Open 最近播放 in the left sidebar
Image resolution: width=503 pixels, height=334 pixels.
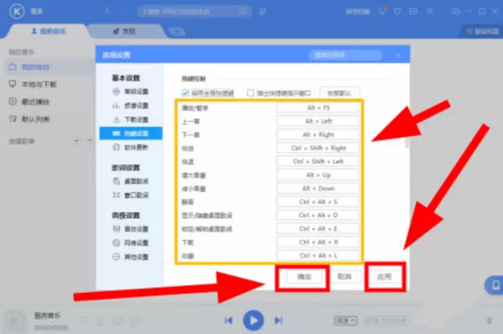click(x=29, y=102)
